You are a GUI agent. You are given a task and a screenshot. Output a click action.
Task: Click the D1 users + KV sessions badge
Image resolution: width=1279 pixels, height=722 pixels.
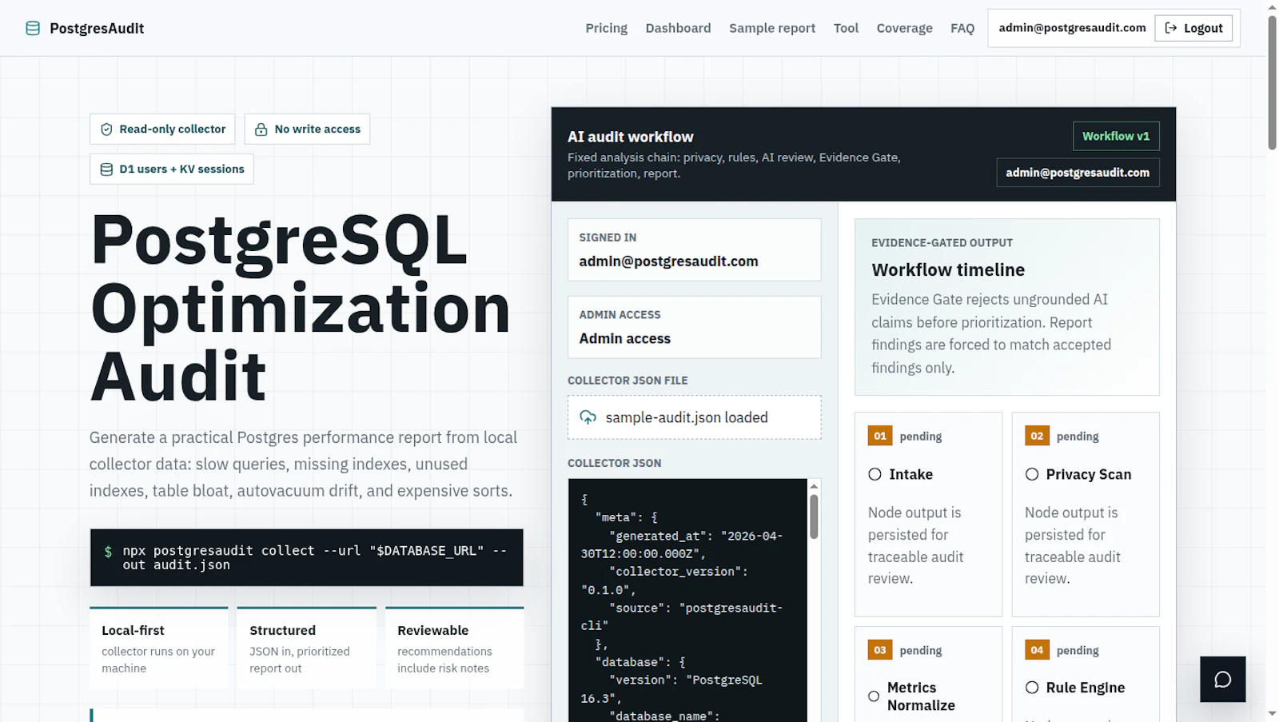click(x=172, y=170)
